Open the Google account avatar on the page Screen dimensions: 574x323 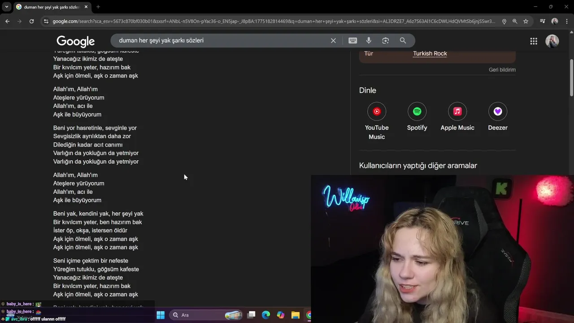point(552,41)
